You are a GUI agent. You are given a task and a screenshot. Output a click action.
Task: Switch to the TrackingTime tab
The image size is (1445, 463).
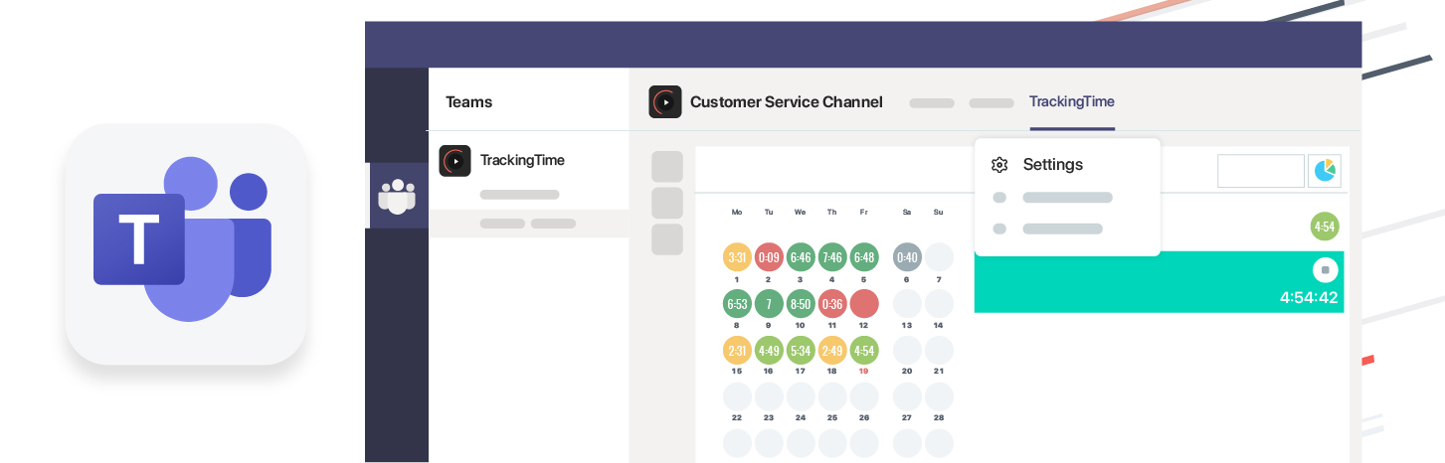(1072, 101)
